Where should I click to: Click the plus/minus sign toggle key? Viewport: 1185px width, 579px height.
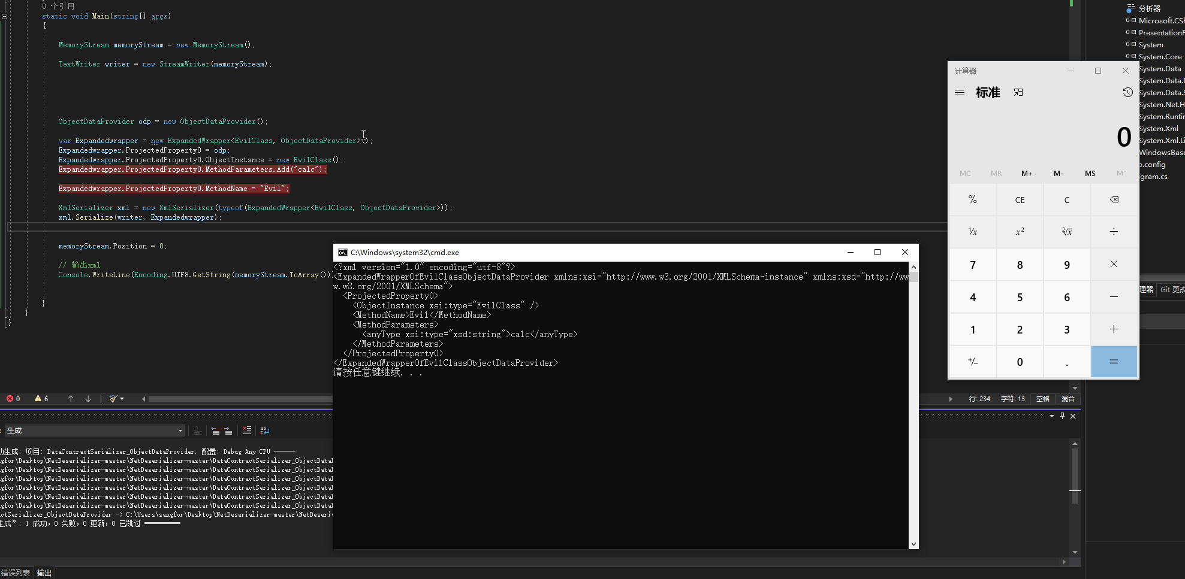pos(973,362)
